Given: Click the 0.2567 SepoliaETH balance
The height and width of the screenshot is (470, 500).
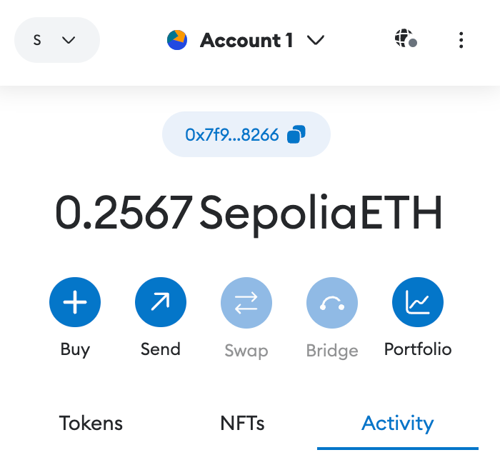Looking at the screenshot, I should pos(249,213).
